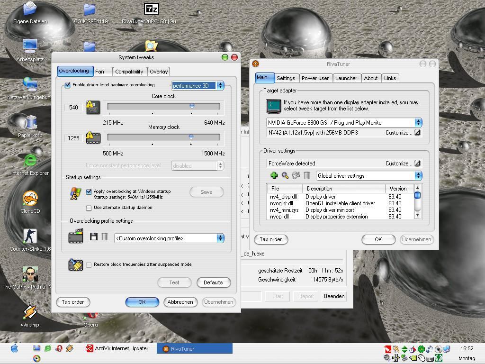Viewport: 485px width, 364px height.
Task: Enable Restore clock frequencies after suspended mode
Action: [89, 264]
